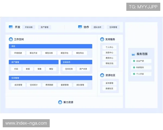This screenshot has height=130, width=163.
Task: Open 空间统计 under 空间管理
Action: [x=34, y=85]
